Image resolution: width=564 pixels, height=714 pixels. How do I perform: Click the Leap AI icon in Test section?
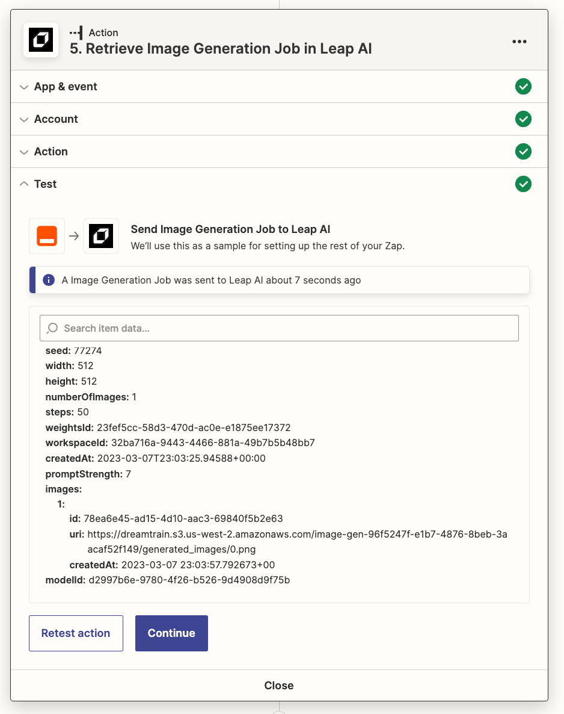[101, 236]
